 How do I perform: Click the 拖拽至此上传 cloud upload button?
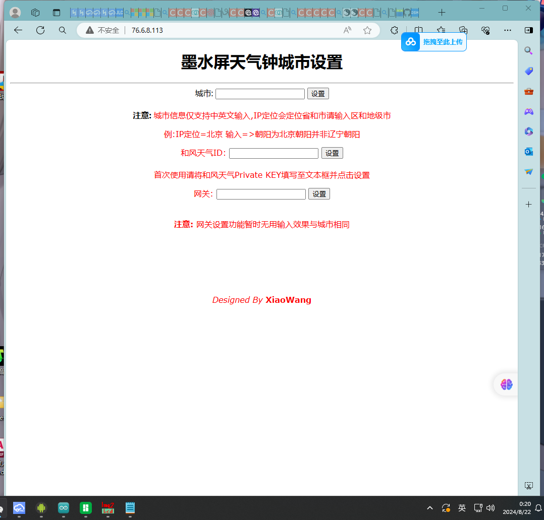coord(434,42)
